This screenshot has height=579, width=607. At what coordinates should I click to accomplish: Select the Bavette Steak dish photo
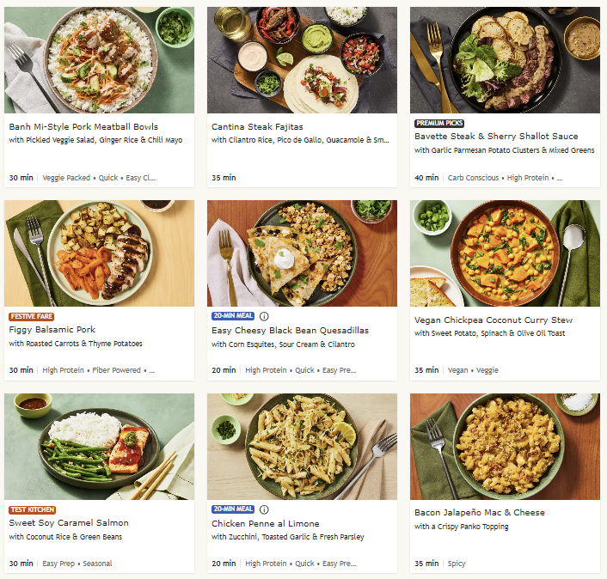tap(505, 60)
